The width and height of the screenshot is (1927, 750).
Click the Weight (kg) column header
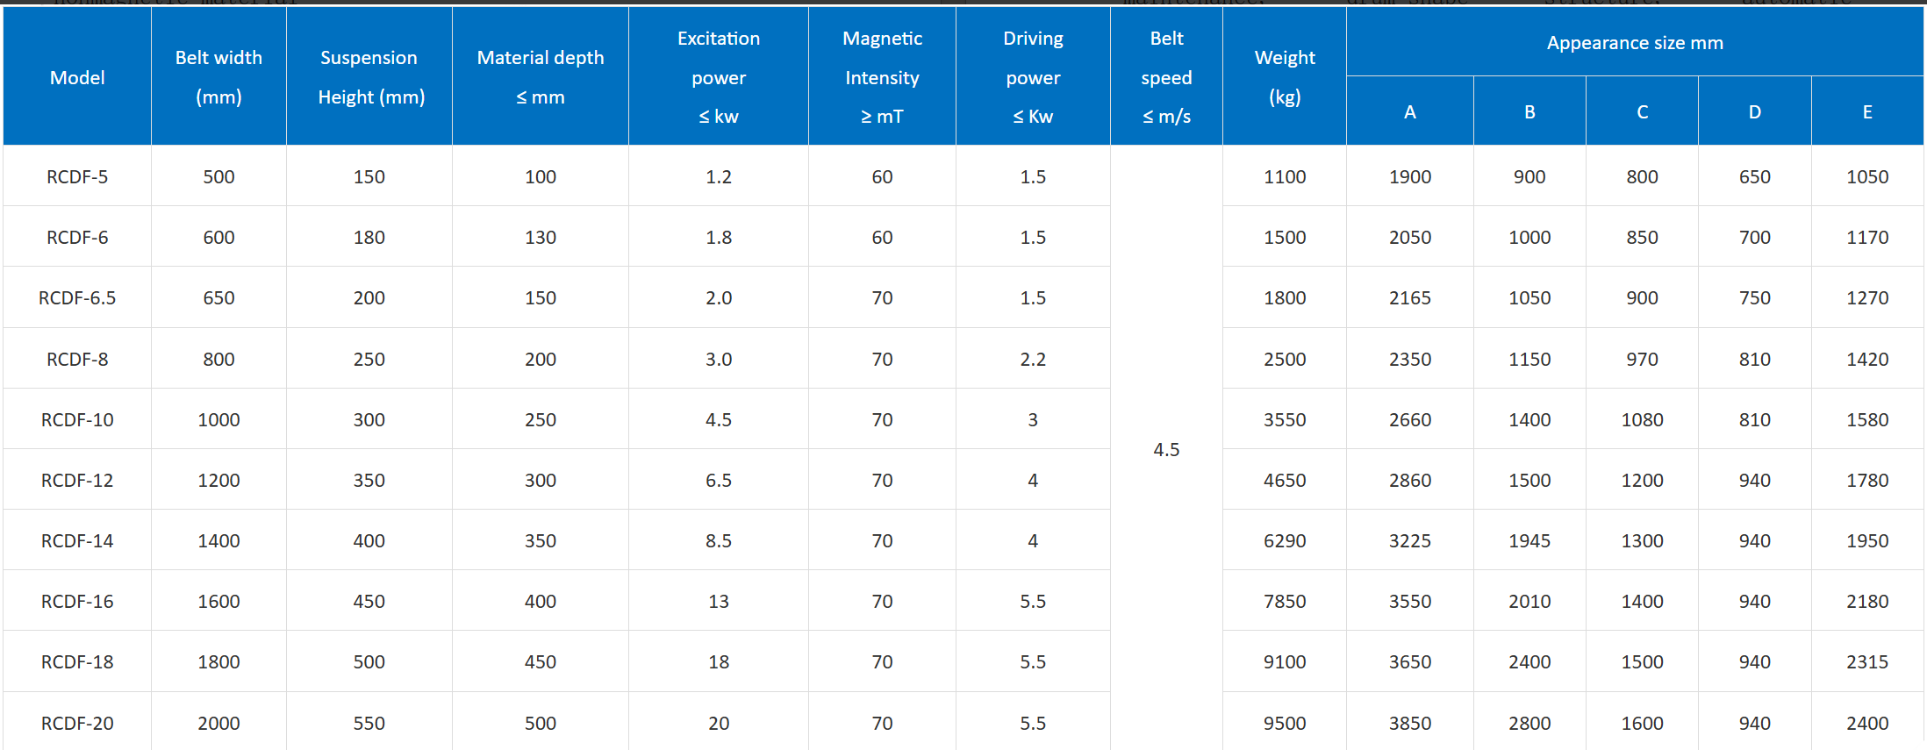(1285, 77)
